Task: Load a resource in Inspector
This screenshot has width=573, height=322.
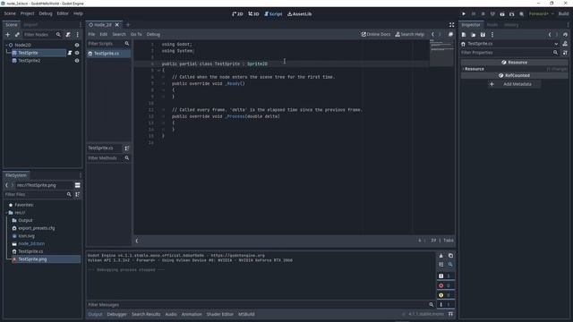Action: pyautogui.click(x=474, y=35)
